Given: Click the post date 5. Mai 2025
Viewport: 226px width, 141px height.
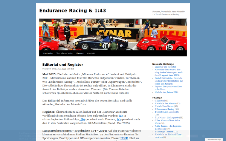Looking at the screenshot, I should coord(61,69).
